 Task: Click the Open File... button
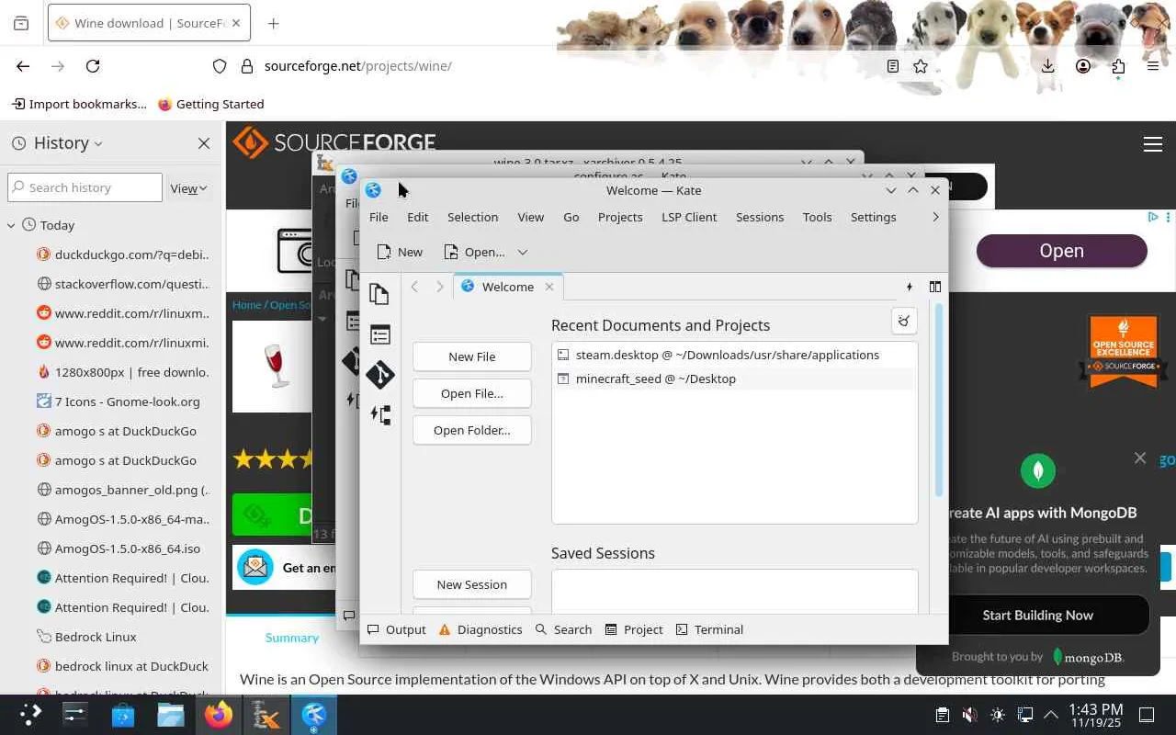pyautogui.click(x=472, y=393)
